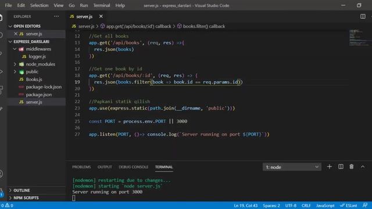372x209 pixels.
Task: Expand the public folder
Action: (15, 71)
